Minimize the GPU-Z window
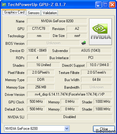This screenshot has width=117, height=134. point(98,5)
